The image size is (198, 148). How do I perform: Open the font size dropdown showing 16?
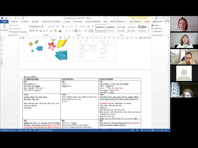pyautogui.click(x=48, y=27)
